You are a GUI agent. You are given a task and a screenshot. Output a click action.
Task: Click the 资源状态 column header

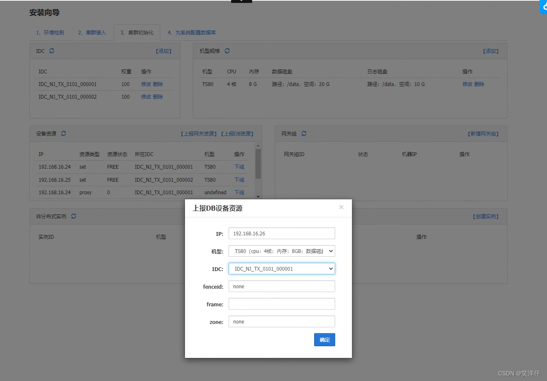pyautogui.click(x=117, y=154)
